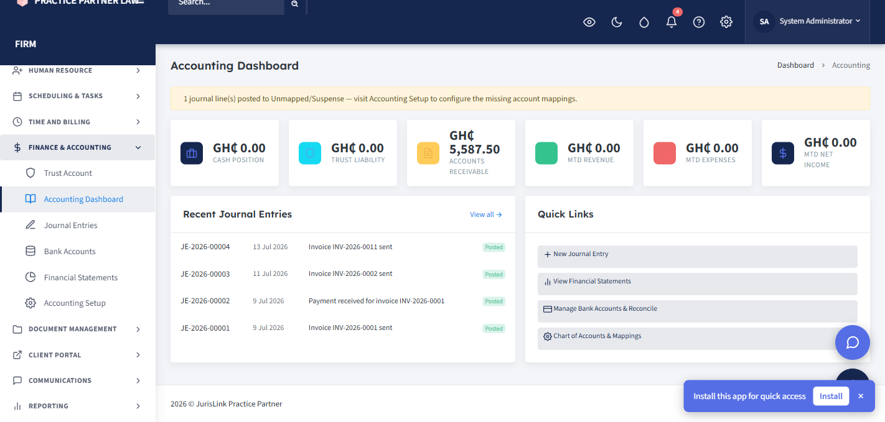Expand the Communications menu
This screenshot has height=422, width=885.
pos(77,380)
